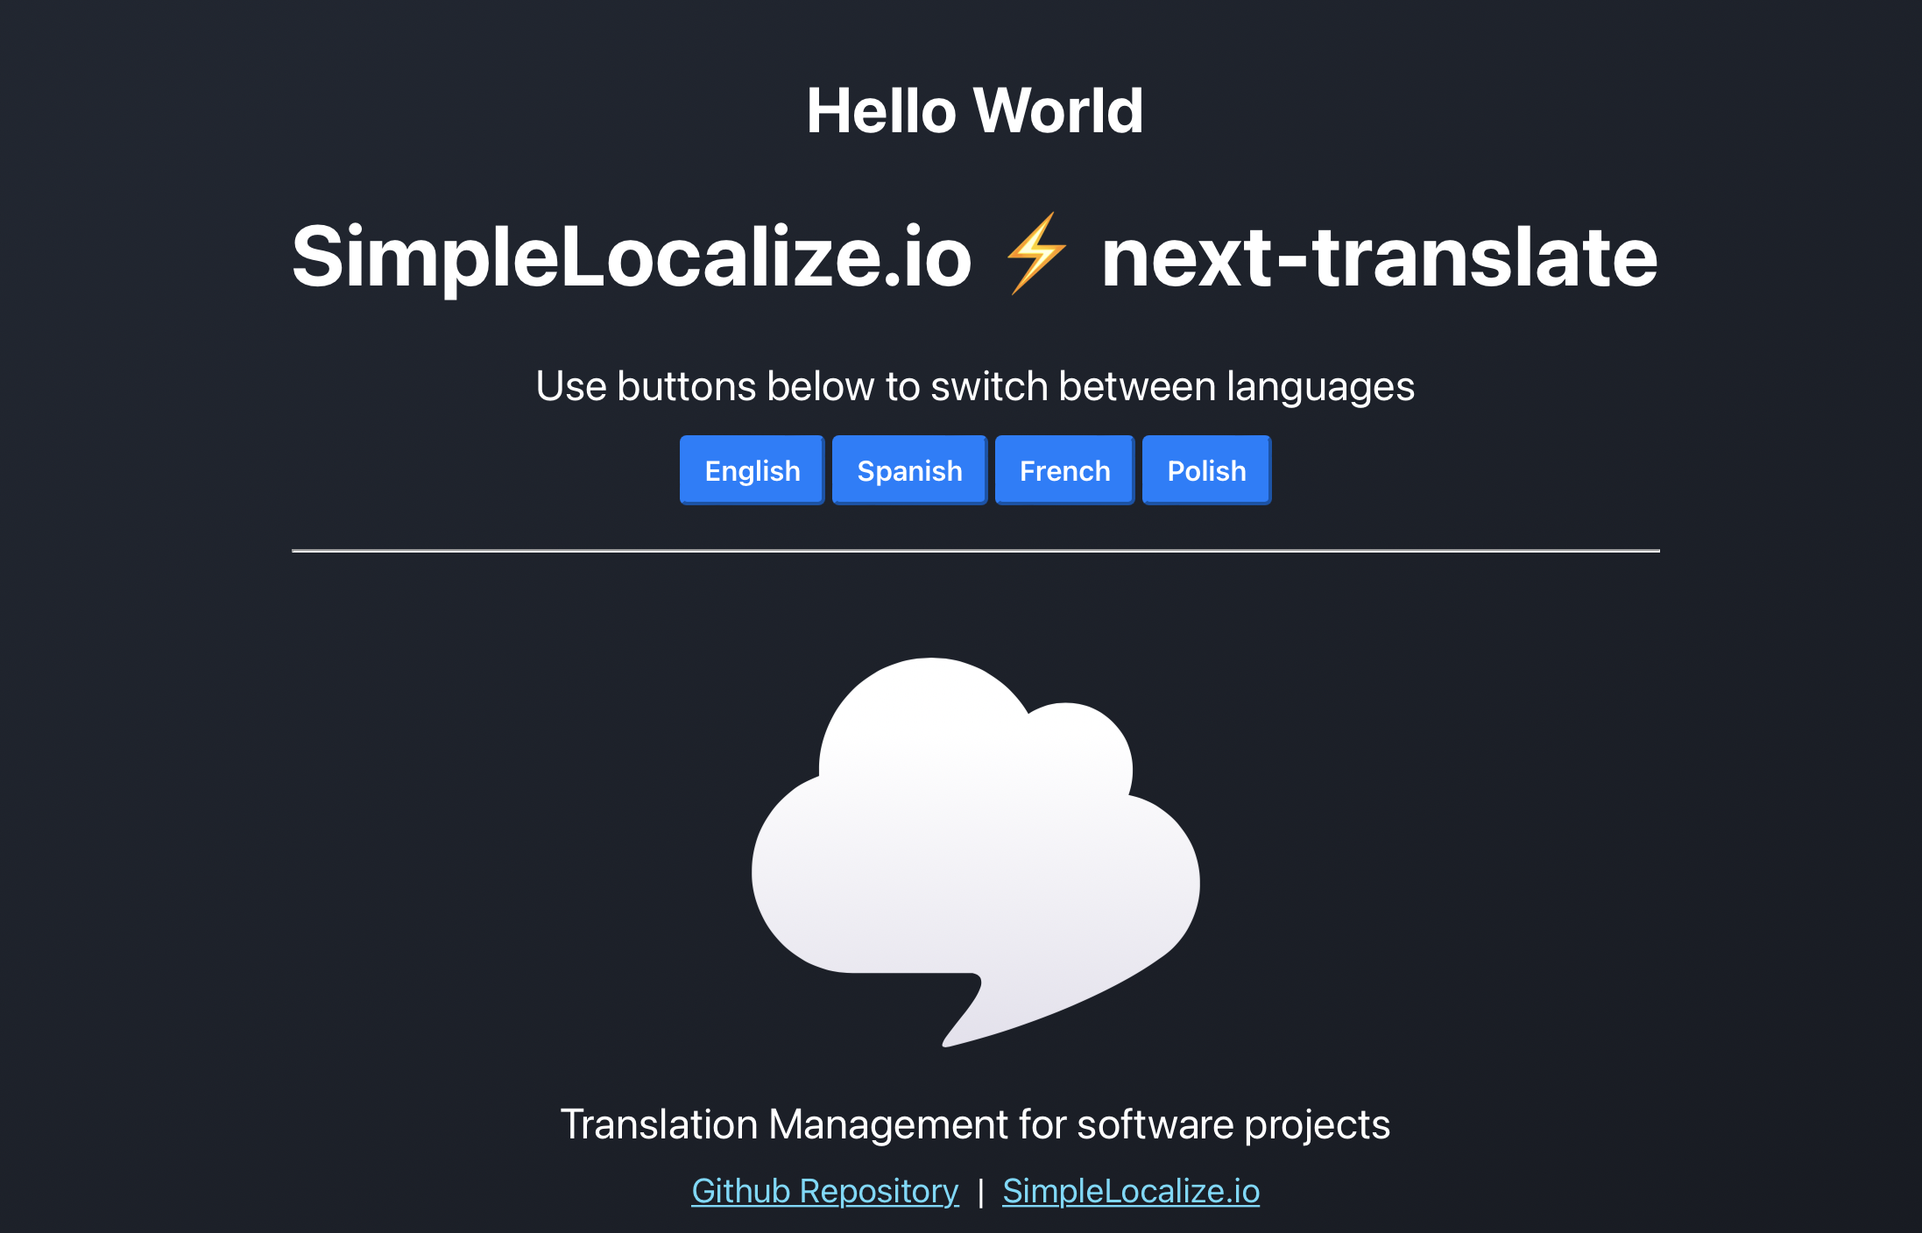This screenshot has width=1922, height=1233.
Task: Click the word Hello in the top heading
Action: pyautogui.click(x=880, y=111)
